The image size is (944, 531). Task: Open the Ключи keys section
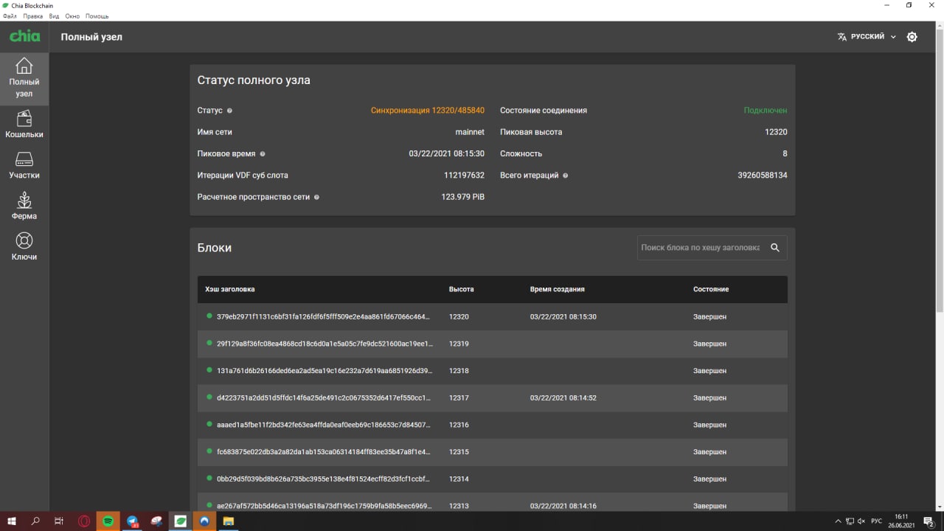(24, 246)
